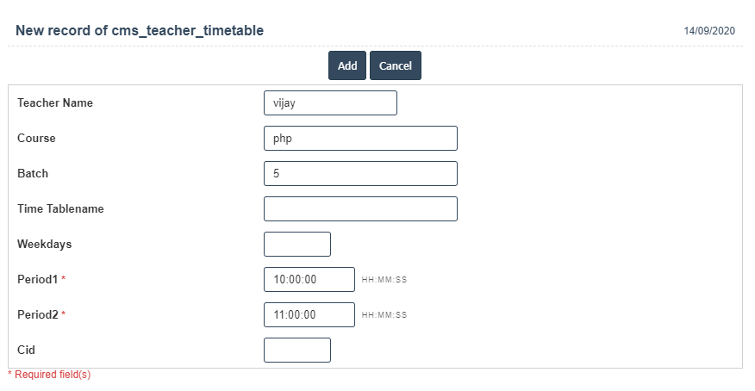The width and height of the screenshot is (755, 391).
Task: Click the Add button
Action: (347, 66)
